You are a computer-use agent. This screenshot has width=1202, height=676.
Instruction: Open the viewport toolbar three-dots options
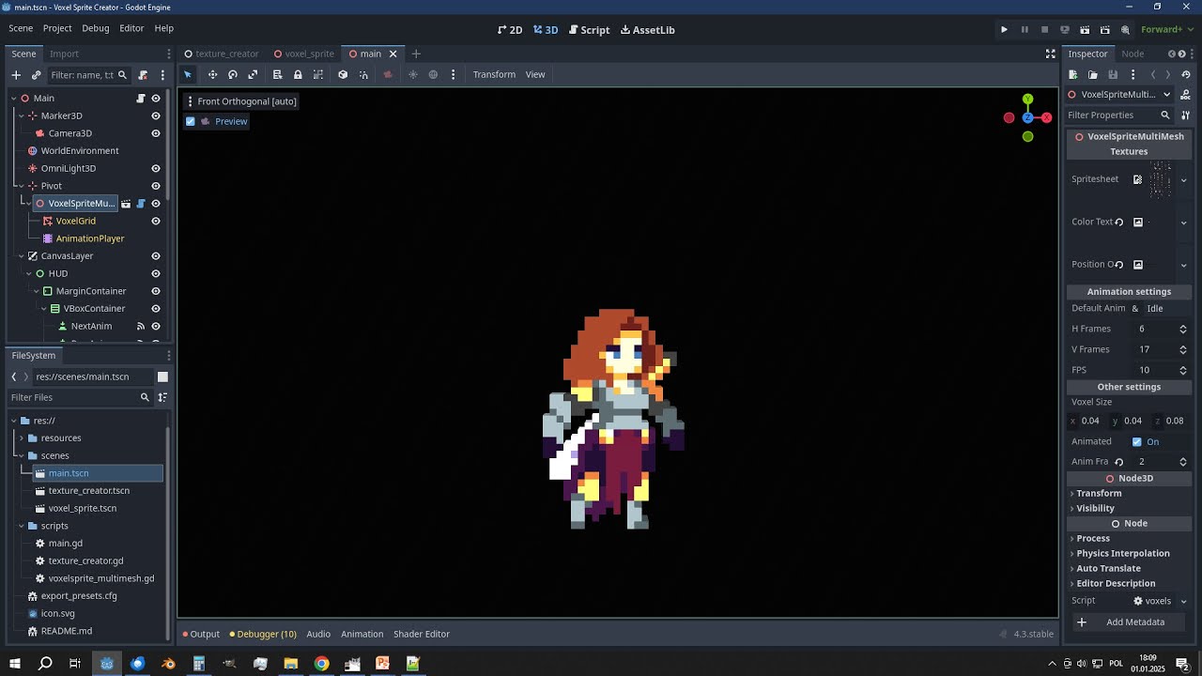click(453, 74)
